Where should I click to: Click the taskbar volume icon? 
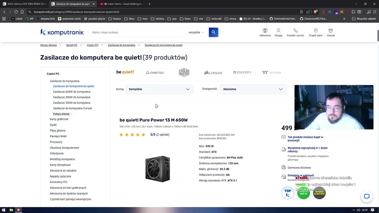point(359,210)
